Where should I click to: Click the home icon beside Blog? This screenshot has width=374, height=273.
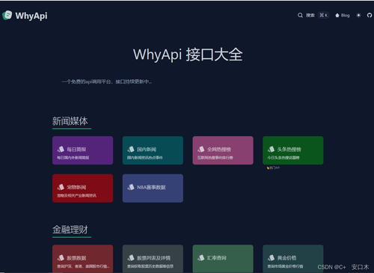(x=337, y=16)
